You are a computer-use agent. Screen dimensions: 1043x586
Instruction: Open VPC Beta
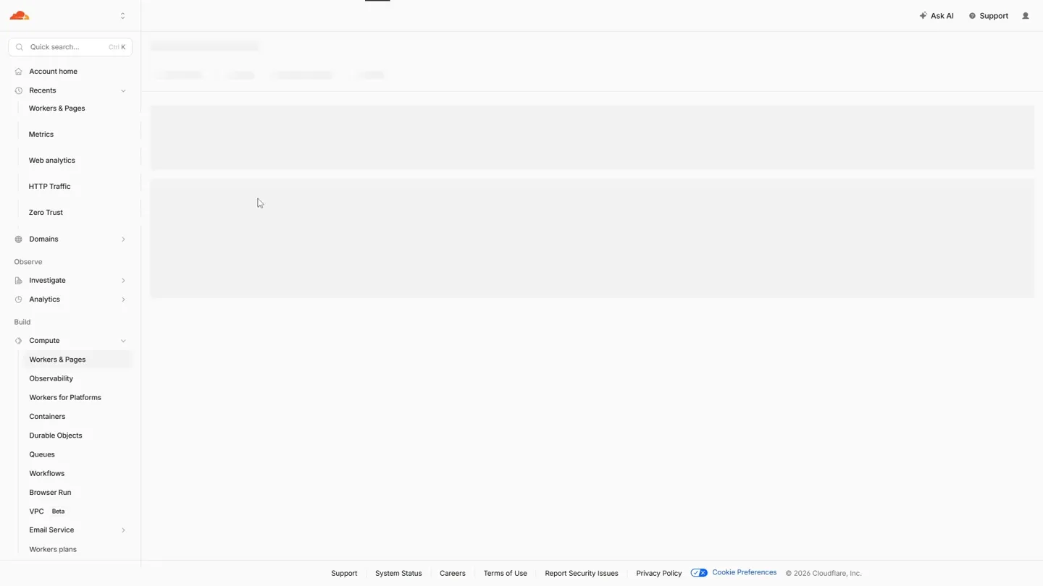click(x=47, y=511)
